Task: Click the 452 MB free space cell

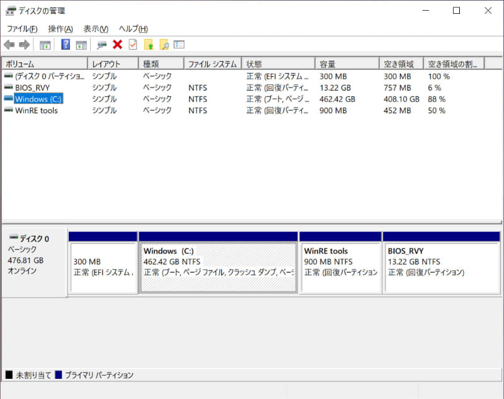Action: click(x=398, y=110)
